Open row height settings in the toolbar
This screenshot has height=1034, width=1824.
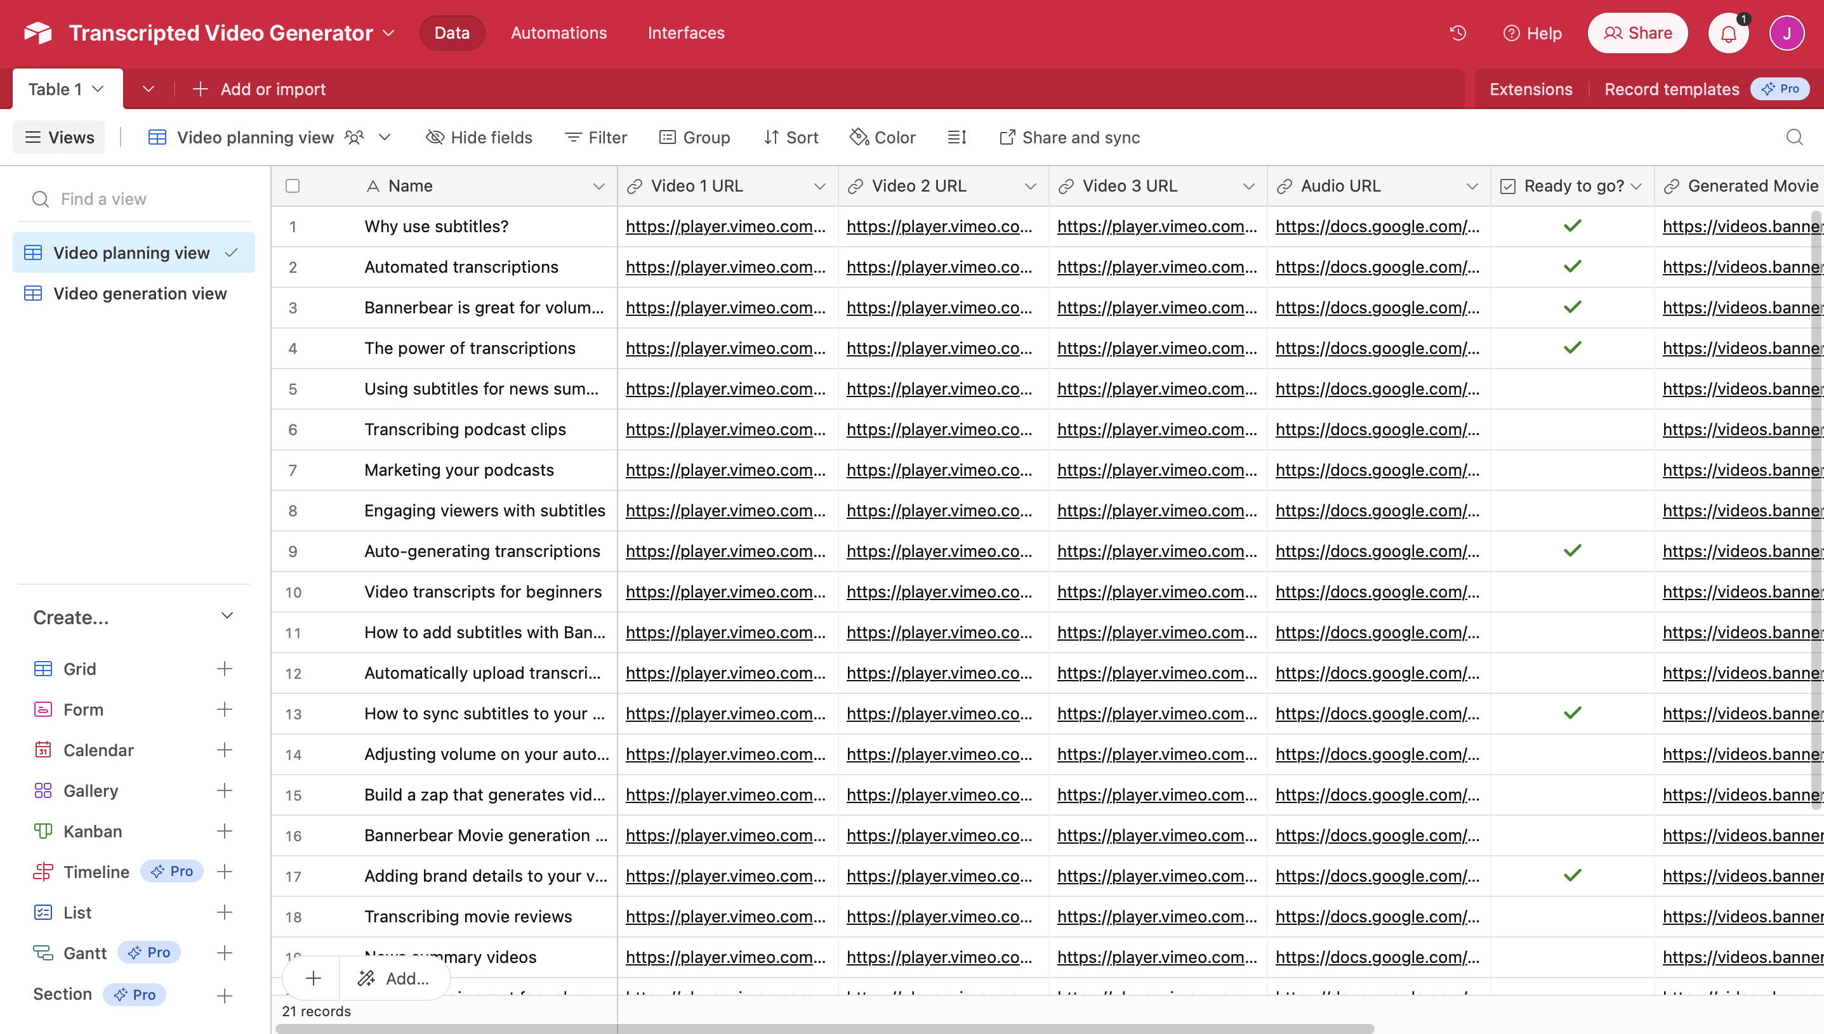coord(957,137)
